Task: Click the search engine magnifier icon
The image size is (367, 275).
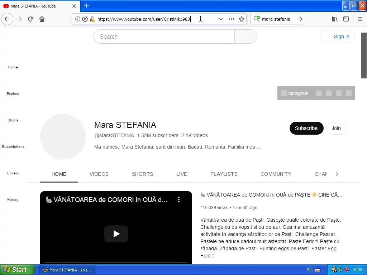Action: point(257,19)
